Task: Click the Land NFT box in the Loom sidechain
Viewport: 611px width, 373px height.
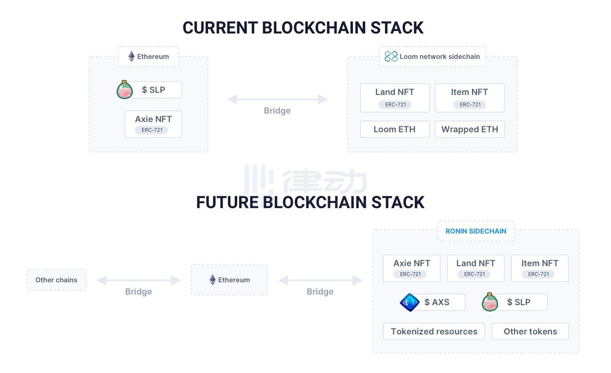Action: [395, 97]
